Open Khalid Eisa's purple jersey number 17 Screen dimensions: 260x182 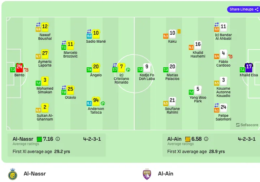pyautogui.click(x=249, y=68)
